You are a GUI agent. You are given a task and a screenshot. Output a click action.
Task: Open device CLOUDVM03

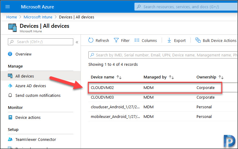tap(102, 97)
